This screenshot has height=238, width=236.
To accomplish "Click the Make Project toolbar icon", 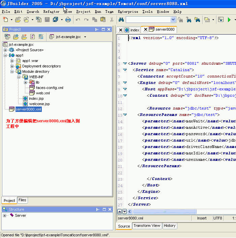I will point(207,20).
